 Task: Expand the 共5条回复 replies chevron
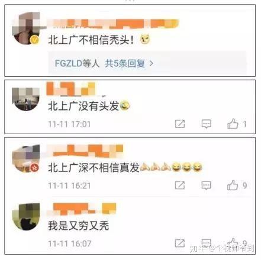coord(151,63)
